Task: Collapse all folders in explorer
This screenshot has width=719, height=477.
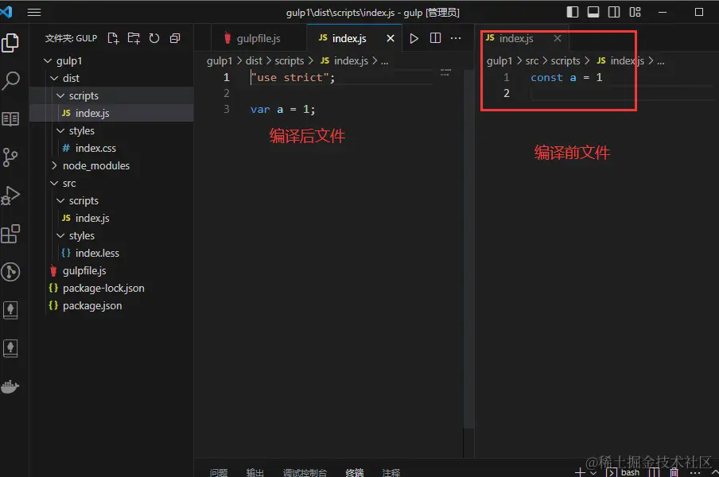Action: click(x=175, y=38)
